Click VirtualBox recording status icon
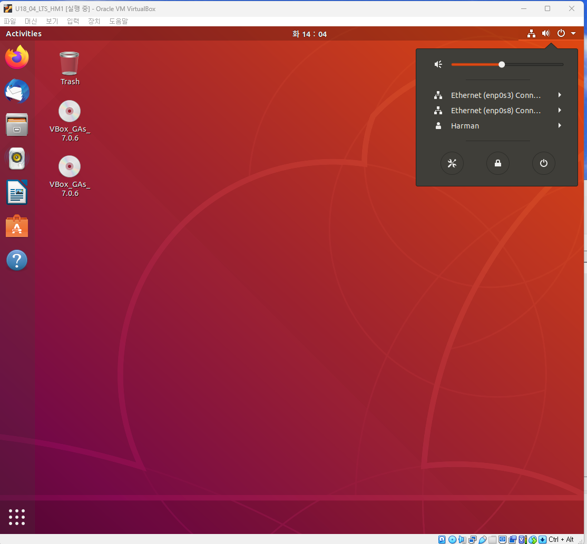The width and height of the screenshot is (587, 544). (513, 539)
